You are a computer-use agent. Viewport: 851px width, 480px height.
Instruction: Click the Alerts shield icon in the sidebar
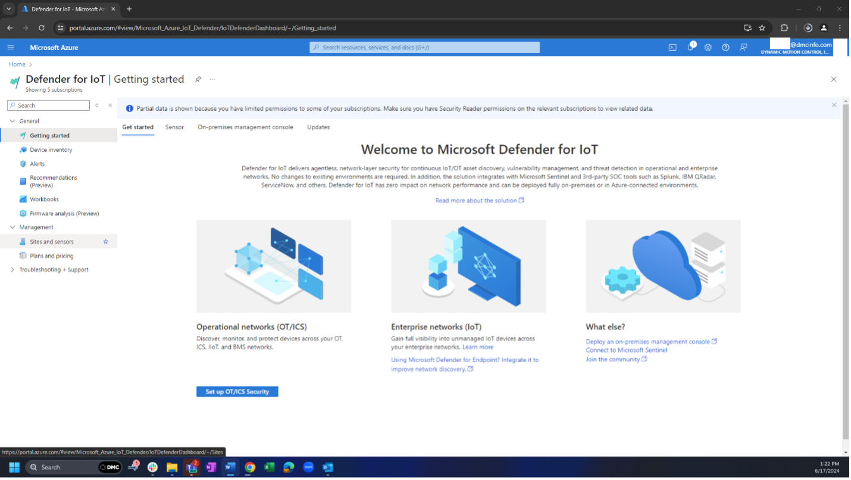23,164
